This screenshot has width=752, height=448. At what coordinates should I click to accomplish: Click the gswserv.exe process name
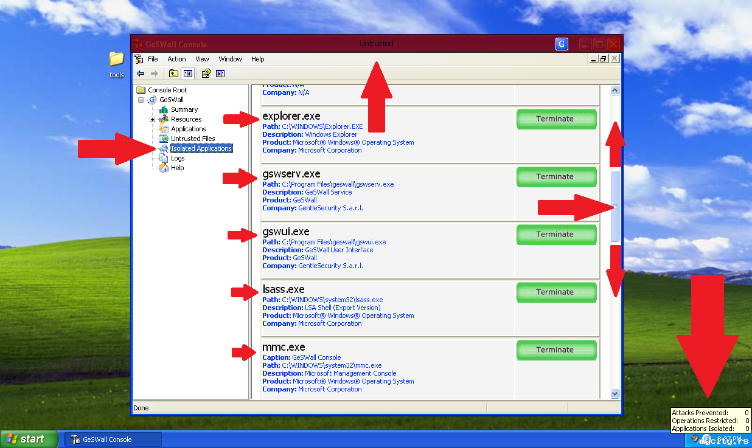(291, 174)
